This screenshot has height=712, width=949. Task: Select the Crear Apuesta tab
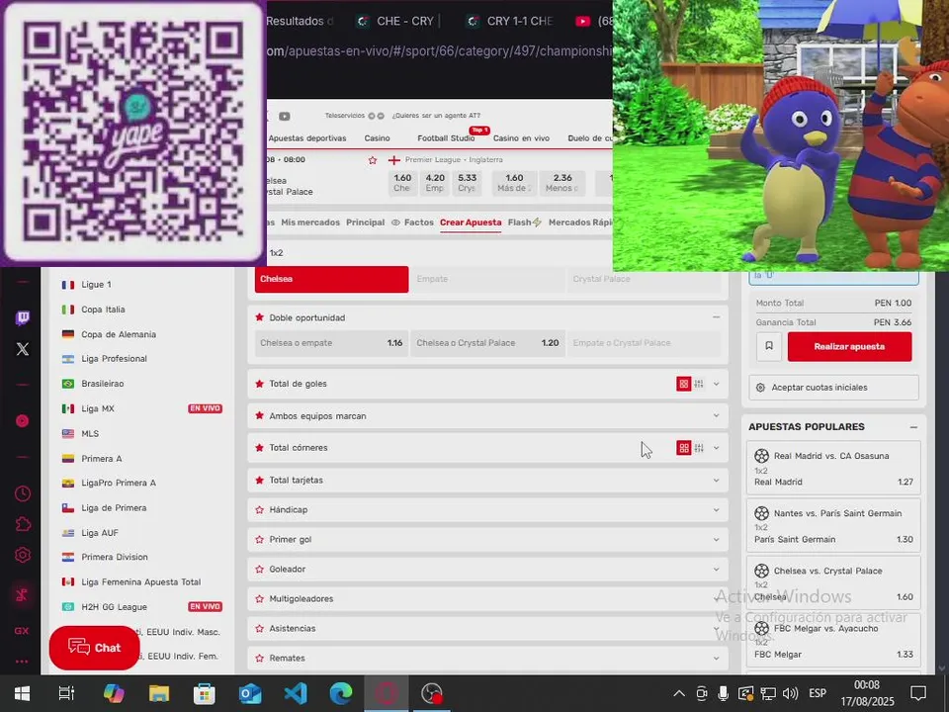pos(471,222)
